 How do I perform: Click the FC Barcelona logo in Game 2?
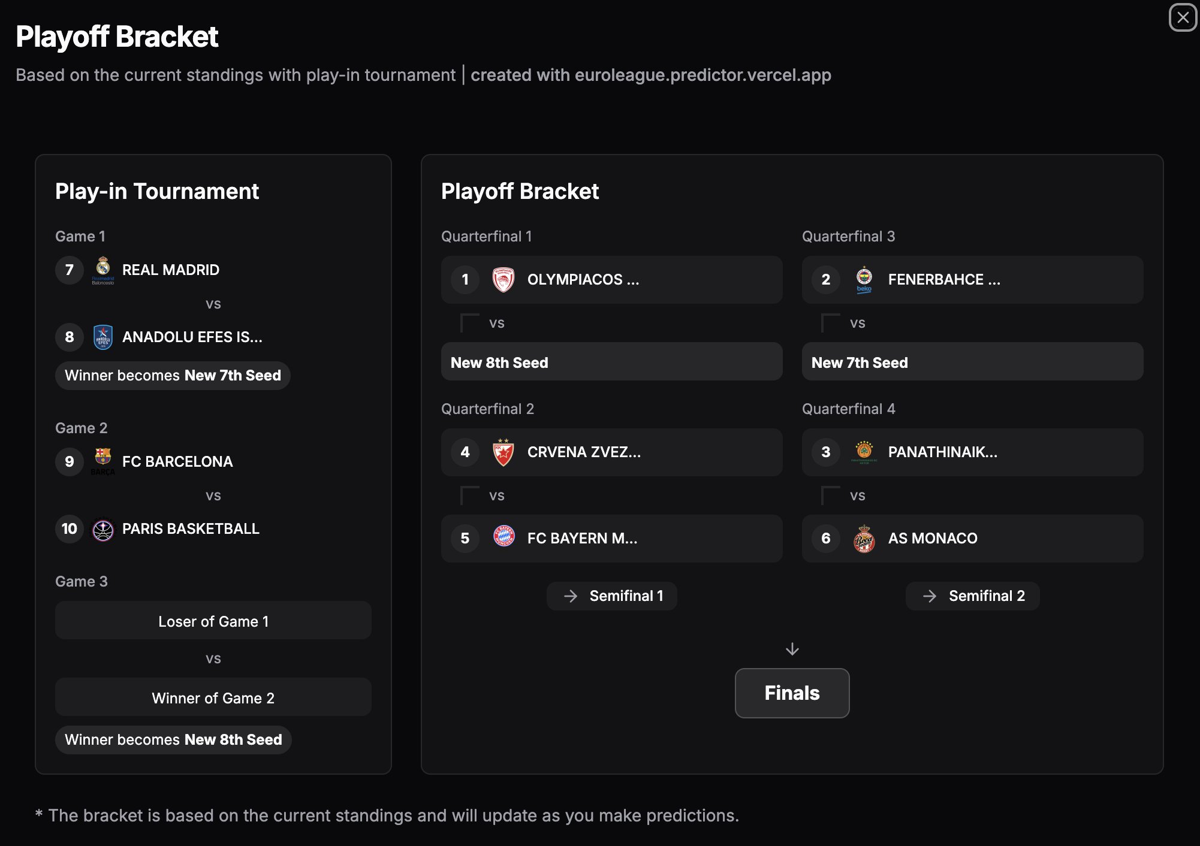(x=103, y=461)
